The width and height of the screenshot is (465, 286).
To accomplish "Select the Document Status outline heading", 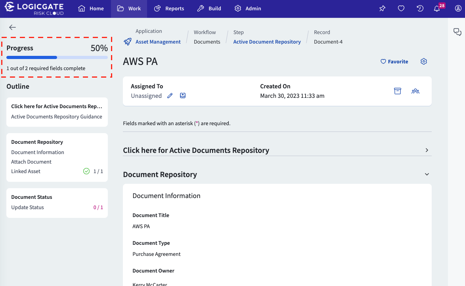I will (x=32, y=197).
